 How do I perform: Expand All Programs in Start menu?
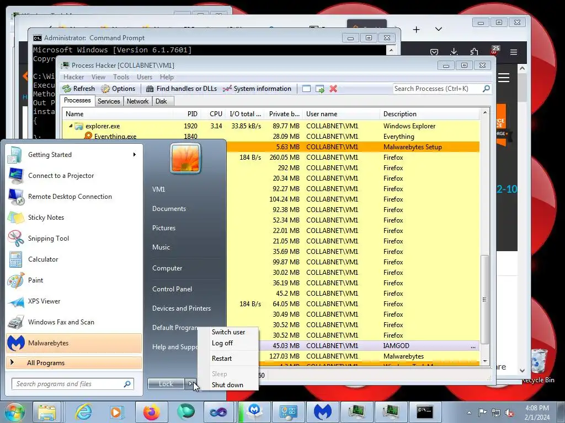tap(74, 363)
